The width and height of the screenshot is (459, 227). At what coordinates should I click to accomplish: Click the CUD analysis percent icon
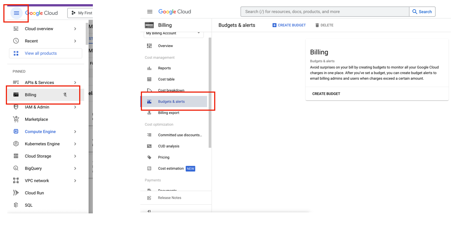pos(149,146)
